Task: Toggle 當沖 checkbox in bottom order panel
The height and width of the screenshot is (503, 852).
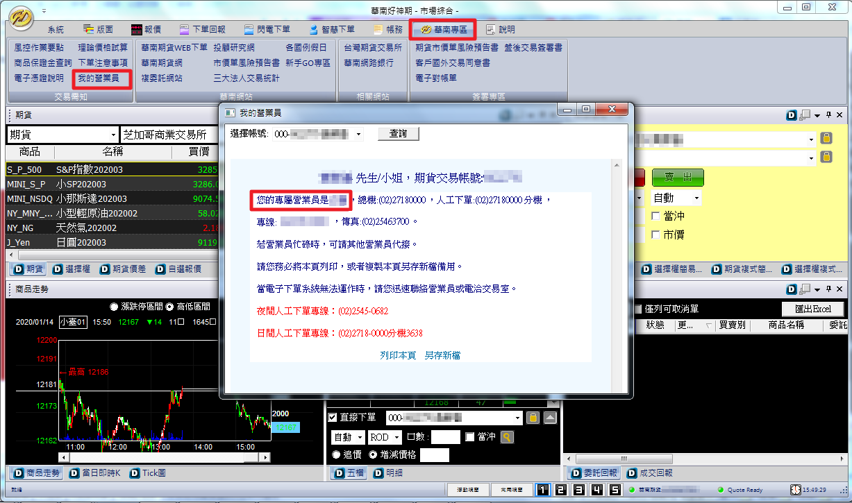Action: point(470,437)
